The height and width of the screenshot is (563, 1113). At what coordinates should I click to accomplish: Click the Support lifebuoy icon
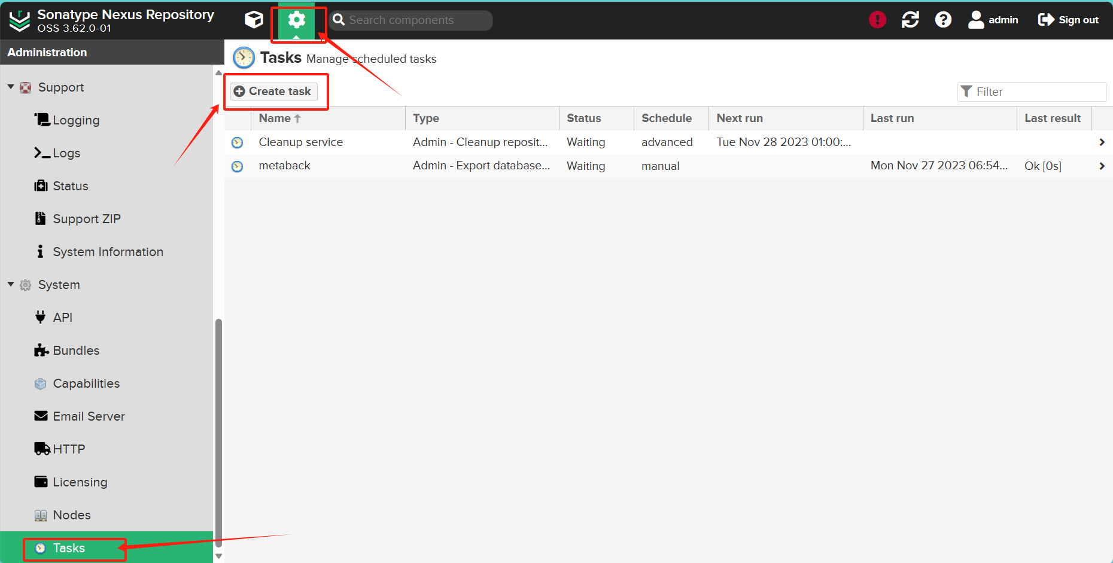[x=25, y=88]
